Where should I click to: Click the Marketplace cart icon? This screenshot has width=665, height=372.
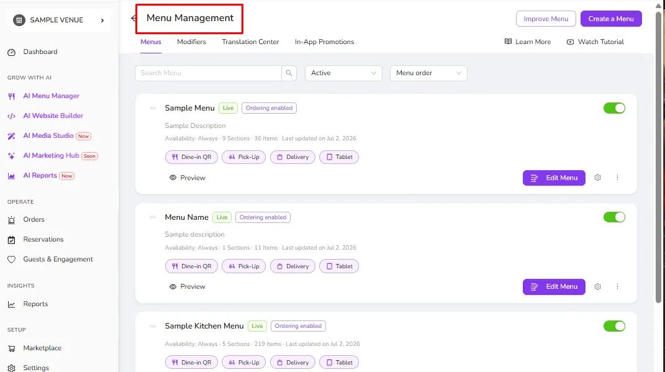11,348
